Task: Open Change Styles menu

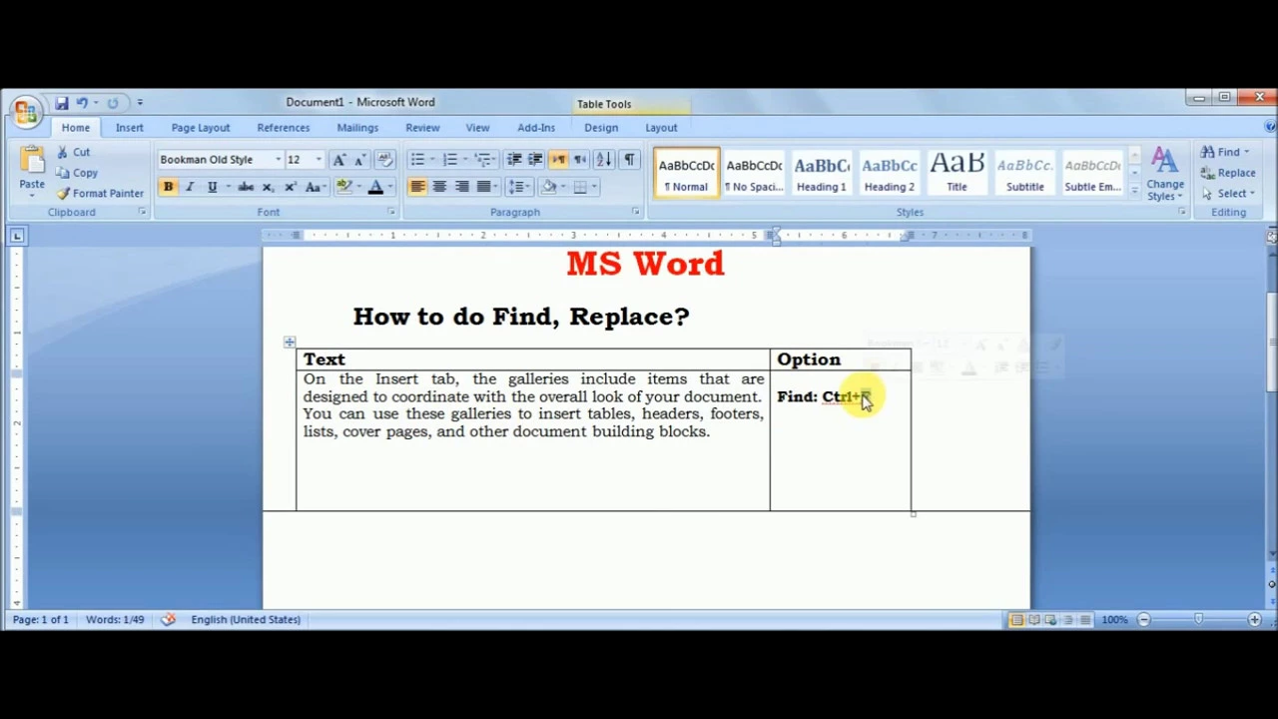Action: [x=1165, y=175]
